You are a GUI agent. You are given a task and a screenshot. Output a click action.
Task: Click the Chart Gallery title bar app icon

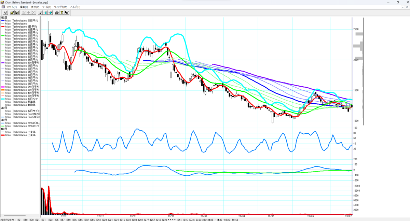pos(2,2)
